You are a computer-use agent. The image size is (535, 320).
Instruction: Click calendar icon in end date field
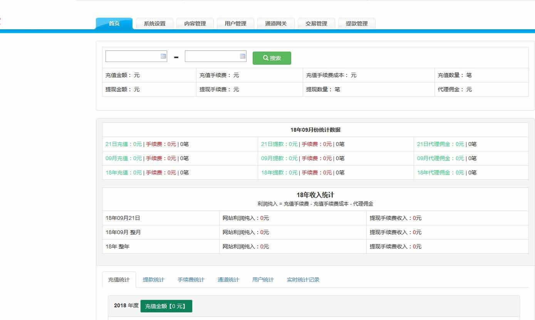point(243,56)
